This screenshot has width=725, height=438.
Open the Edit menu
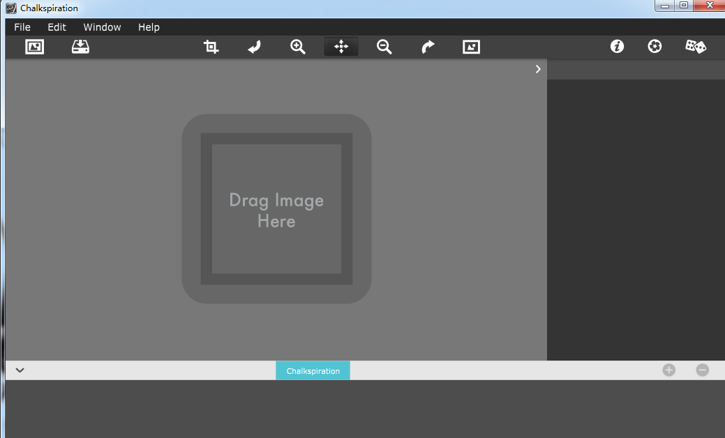57,27
